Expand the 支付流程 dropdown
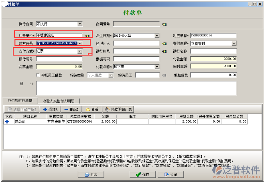The image size is (264, 183). [x=234, y=43]
